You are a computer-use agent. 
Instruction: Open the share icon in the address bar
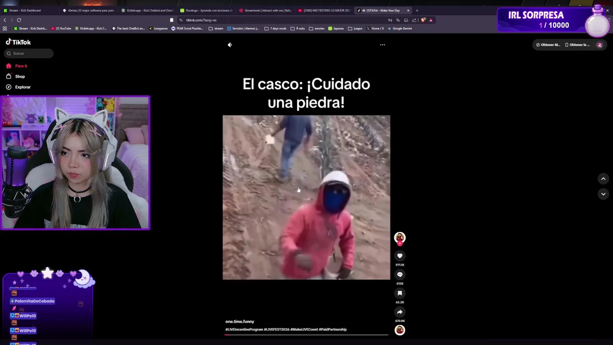click(x=414, y=20)
